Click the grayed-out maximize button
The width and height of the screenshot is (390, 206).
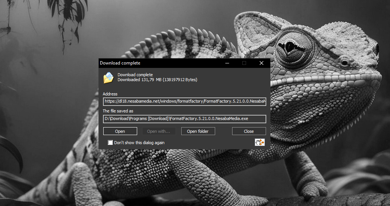coord(244,63)
